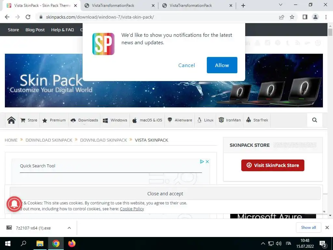333x250 pixels.
Task: Close the Vista SkinPack tab
Action: click(x=75, y=6)
